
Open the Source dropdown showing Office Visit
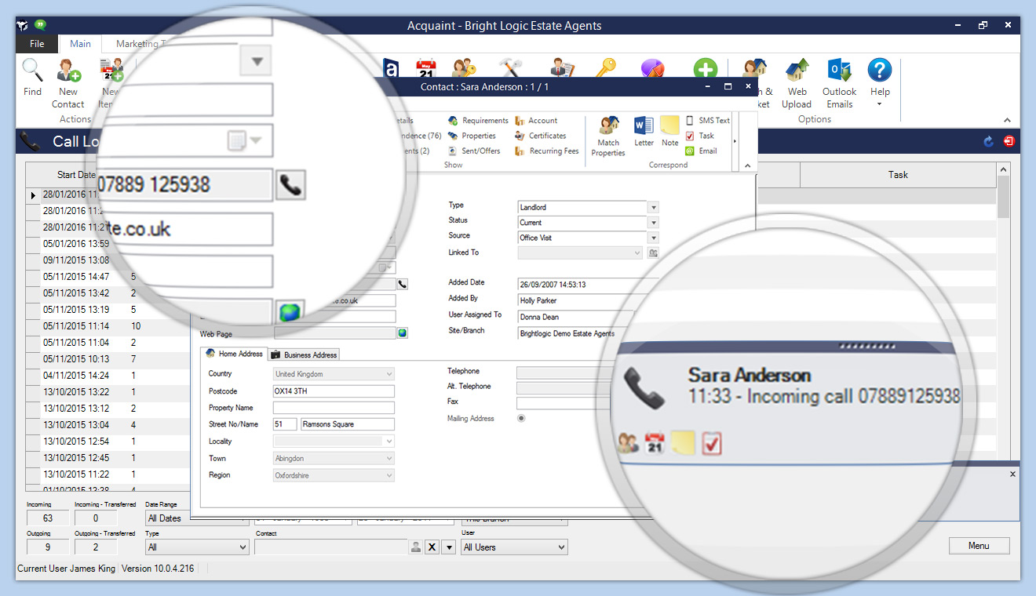point(653,238)
